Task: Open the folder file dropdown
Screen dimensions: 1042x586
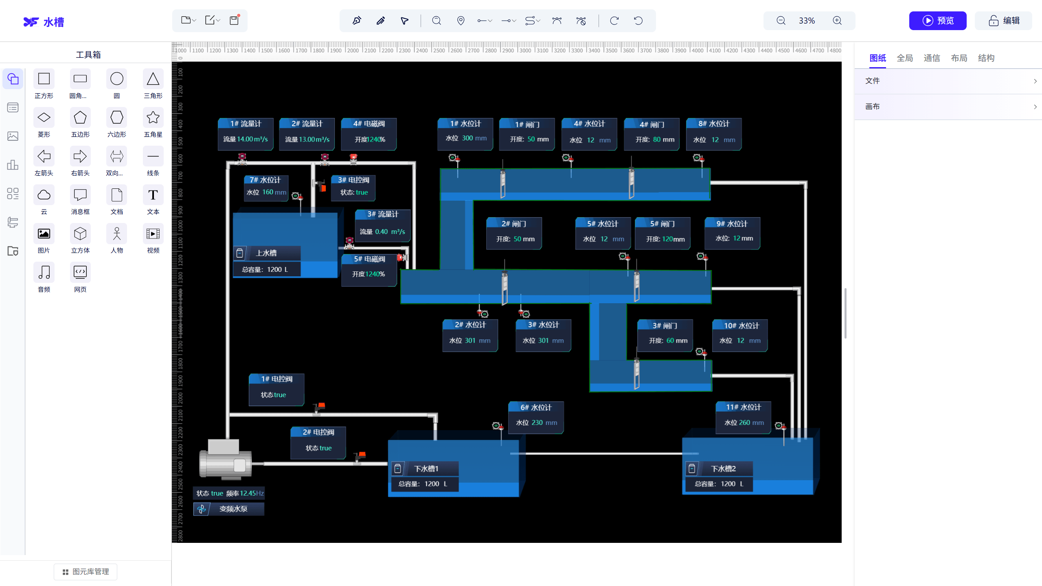Action: click(188, 20)
